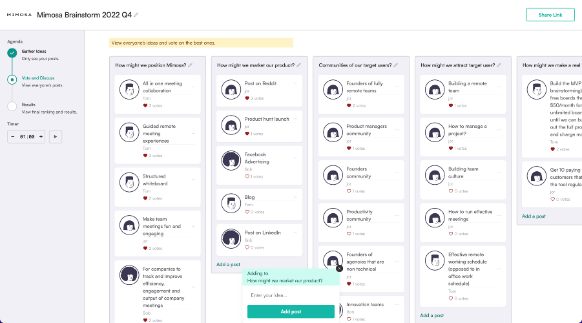Open options menu for 'Building a remote team'

(x=499, y=87)
